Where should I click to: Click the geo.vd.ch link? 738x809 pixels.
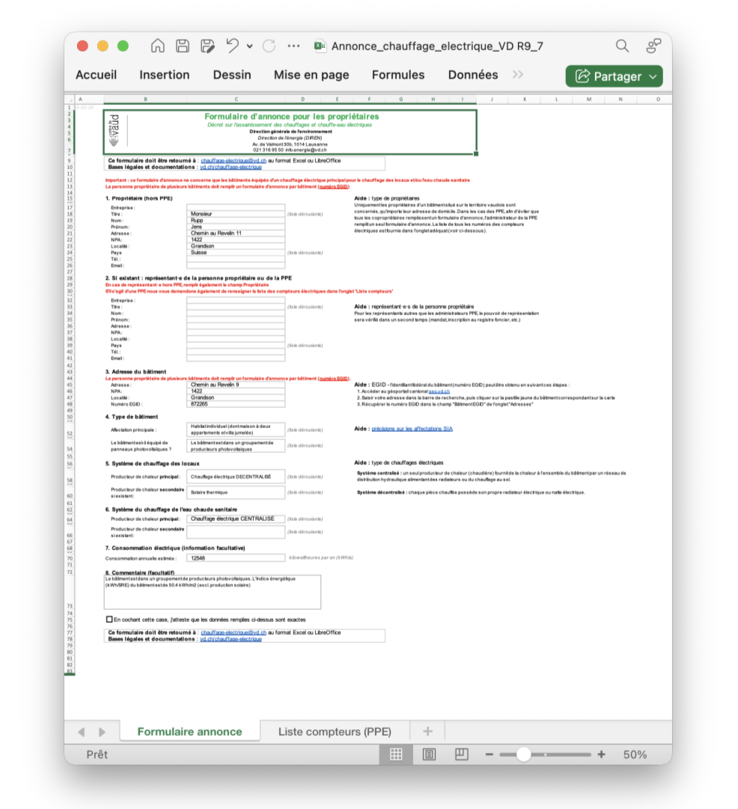point(439,391)
